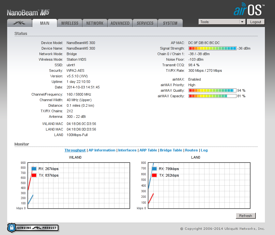Click the LAN0 TX red legend swatch
The width and height of the screenshot is (275, 235).
154,175
